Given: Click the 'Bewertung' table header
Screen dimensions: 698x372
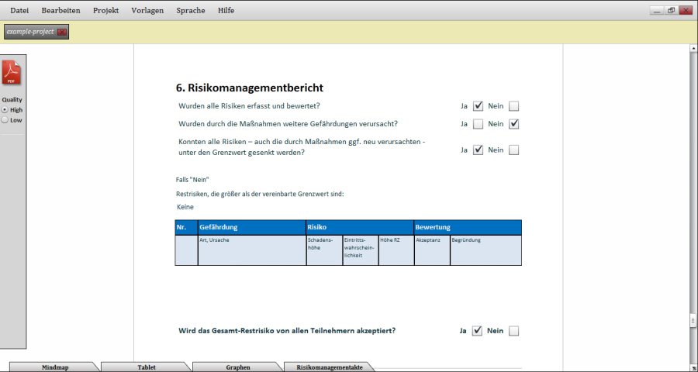Looking at the screenshot, I should point(468,227).
